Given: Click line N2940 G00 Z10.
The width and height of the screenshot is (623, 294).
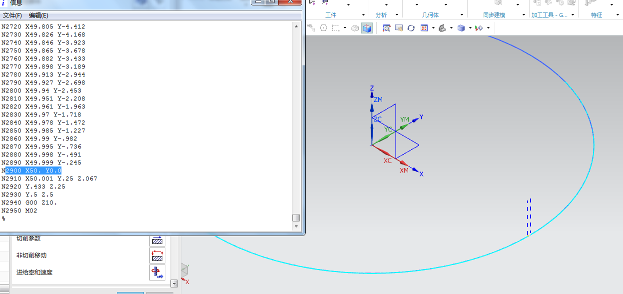Looking at the screenshot, I should [29, 202].
